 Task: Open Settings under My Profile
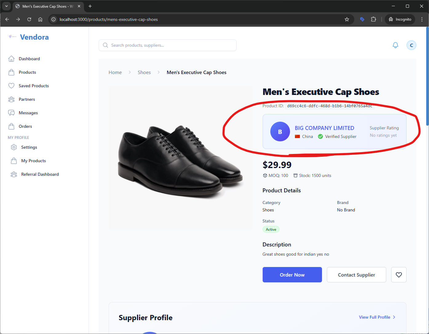point(29,147)
